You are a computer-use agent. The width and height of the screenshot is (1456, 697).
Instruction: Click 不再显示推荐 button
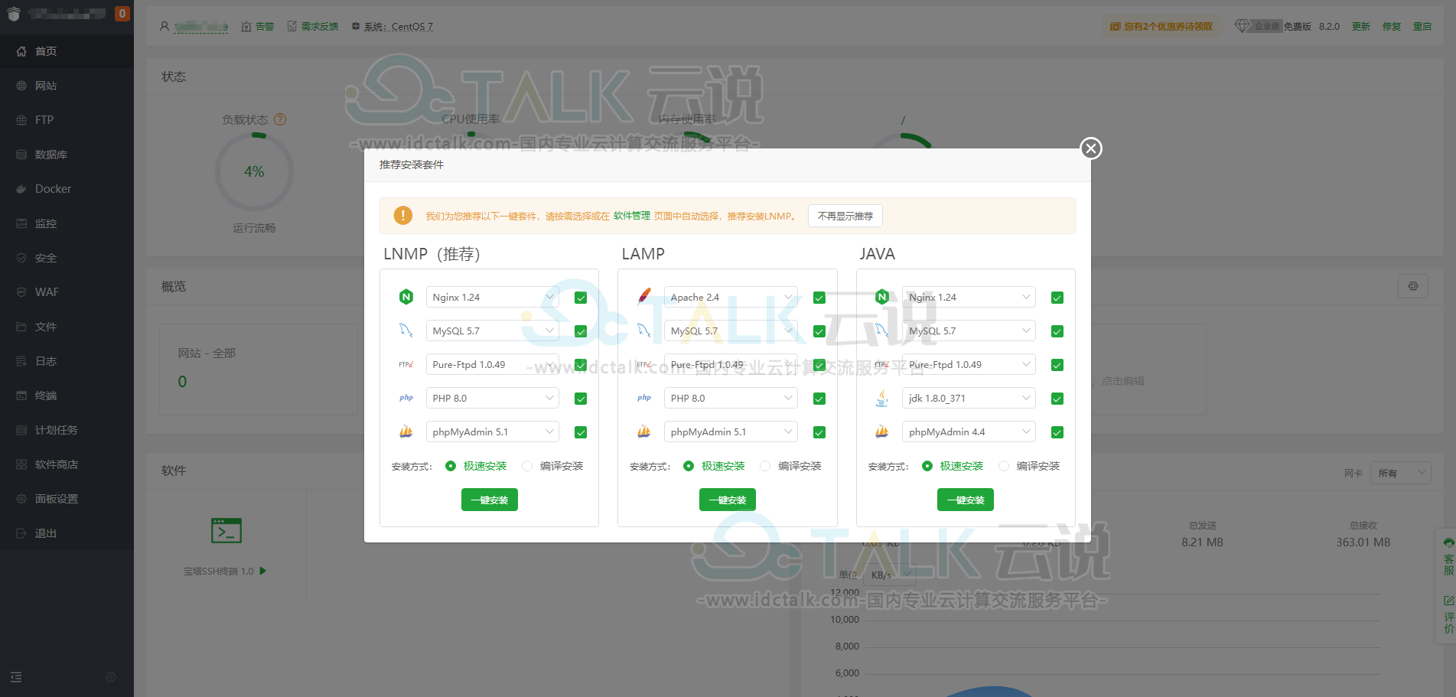coord(845,216)
